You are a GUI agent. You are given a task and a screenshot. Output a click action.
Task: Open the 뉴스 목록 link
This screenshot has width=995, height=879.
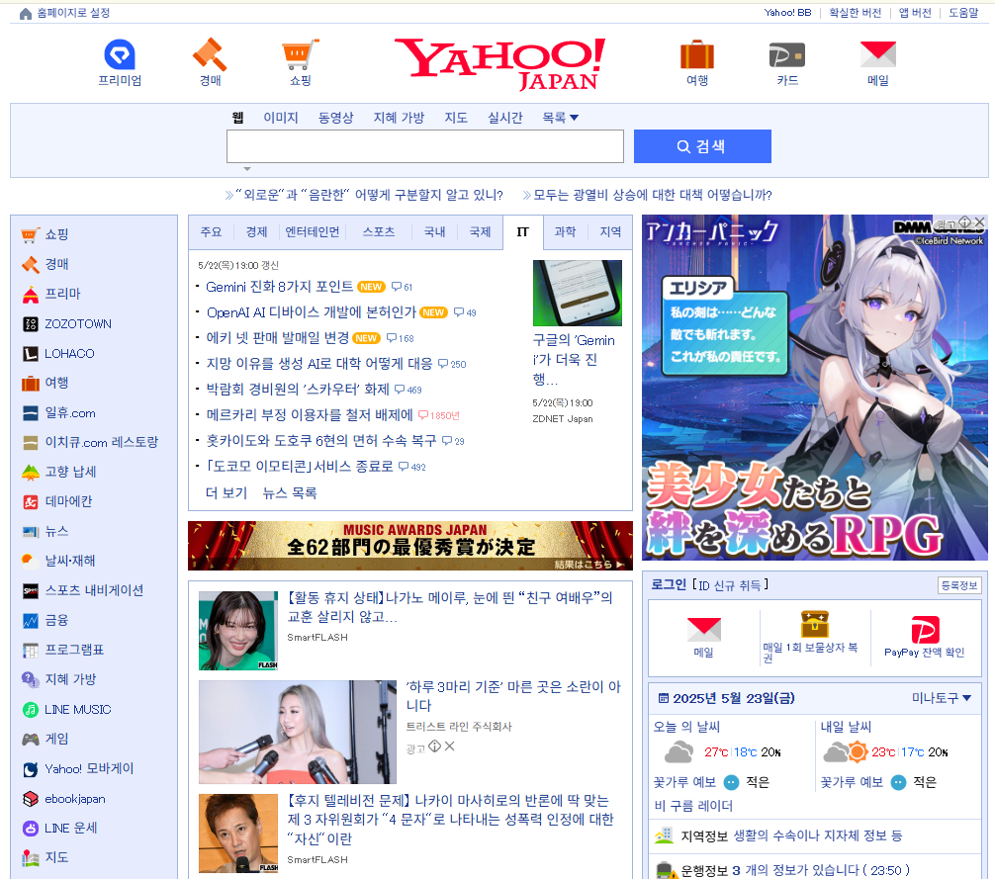290,492
